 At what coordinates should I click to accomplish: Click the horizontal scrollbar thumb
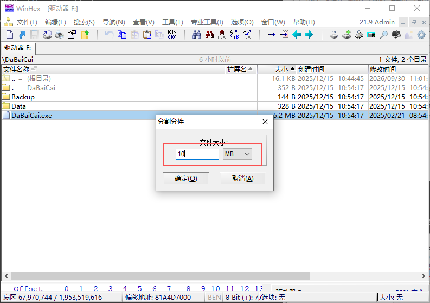click(160, 276)
